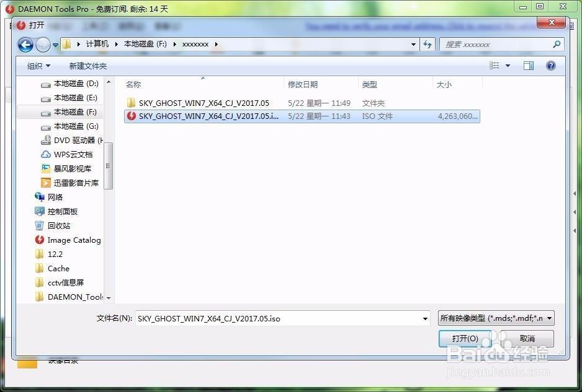Click the Forward navigation arrow
Viewport: 582px width, 392px height.
coord(43,45)
